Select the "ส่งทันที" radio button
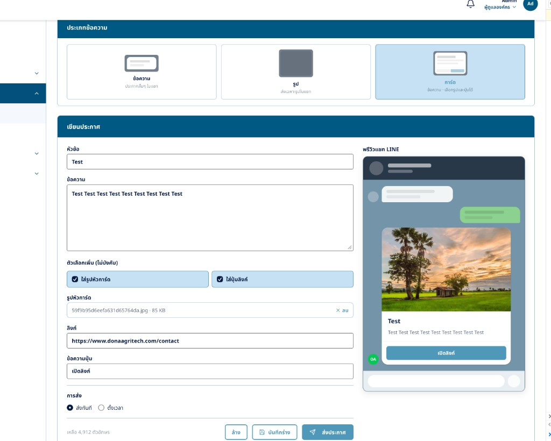This screenshot has width=551, height=441. [70, 408]
